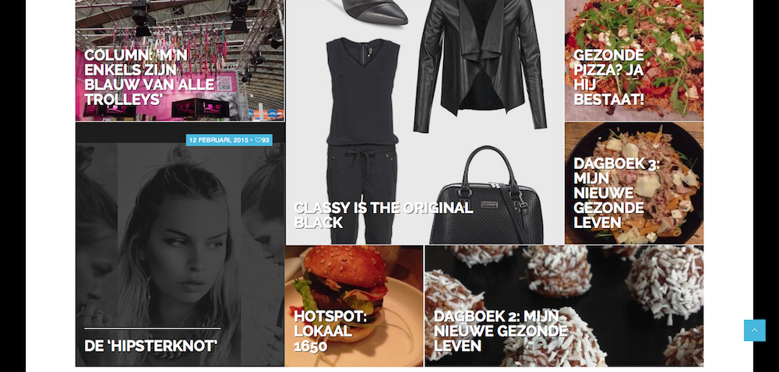Open the 'Dagboek 3: mijn nieuwe gezonde leven' title
Screen dimensions: 779x372
pos(616,194)
